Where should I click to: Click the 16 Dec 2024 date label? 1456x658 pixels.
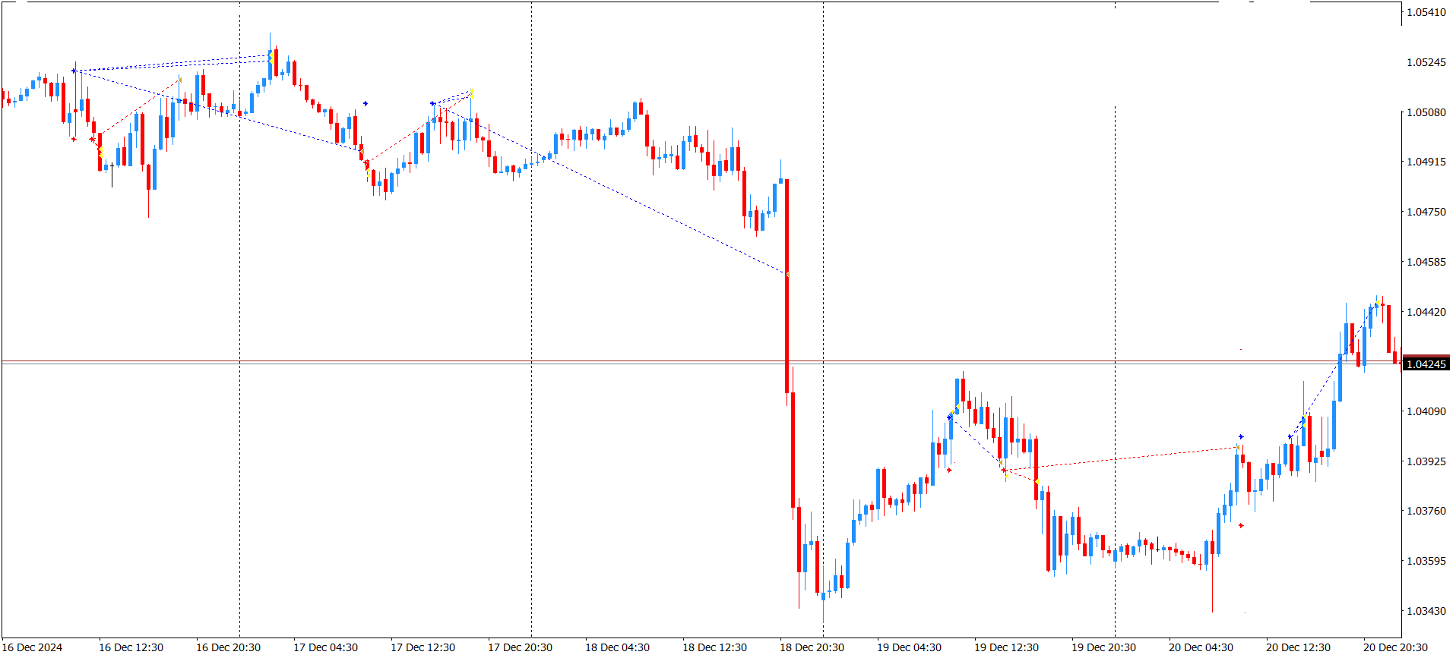pyautogui.click(x=33, y=647)
